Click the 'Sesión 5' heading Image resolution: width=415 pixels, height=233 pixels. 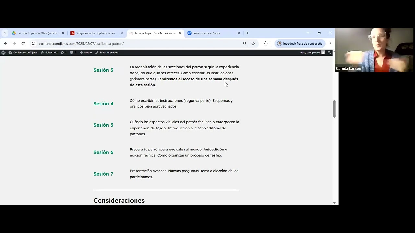pos(103,125)
